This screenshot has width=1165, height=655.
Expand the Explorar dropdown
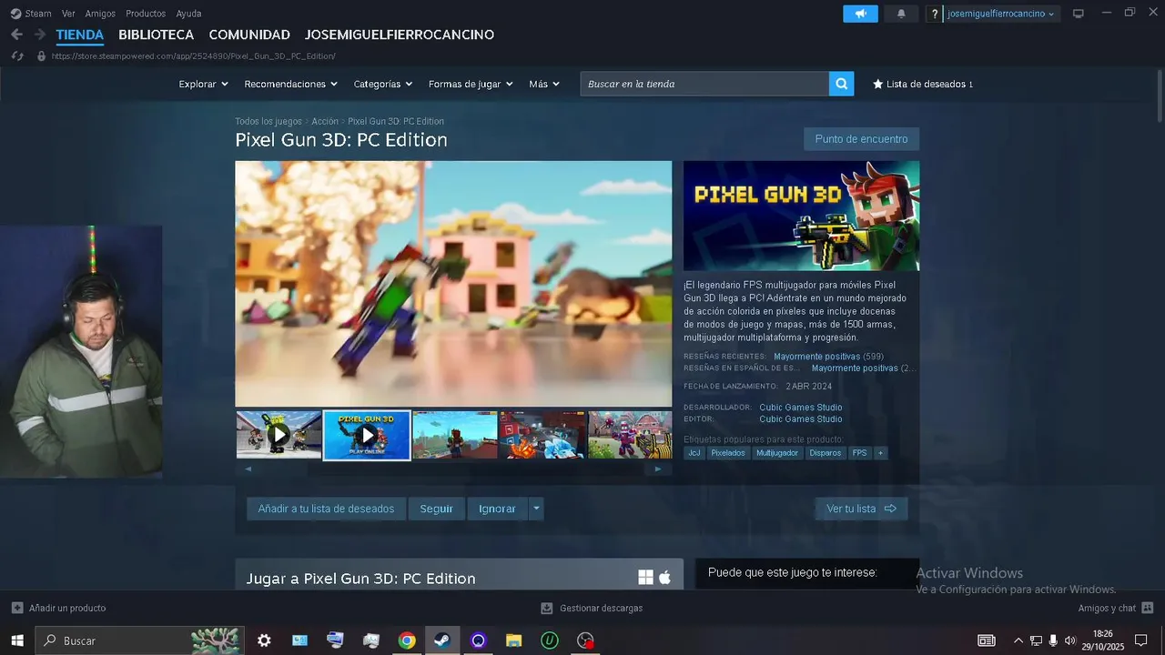pyautogui.click(x=203, y=84)
